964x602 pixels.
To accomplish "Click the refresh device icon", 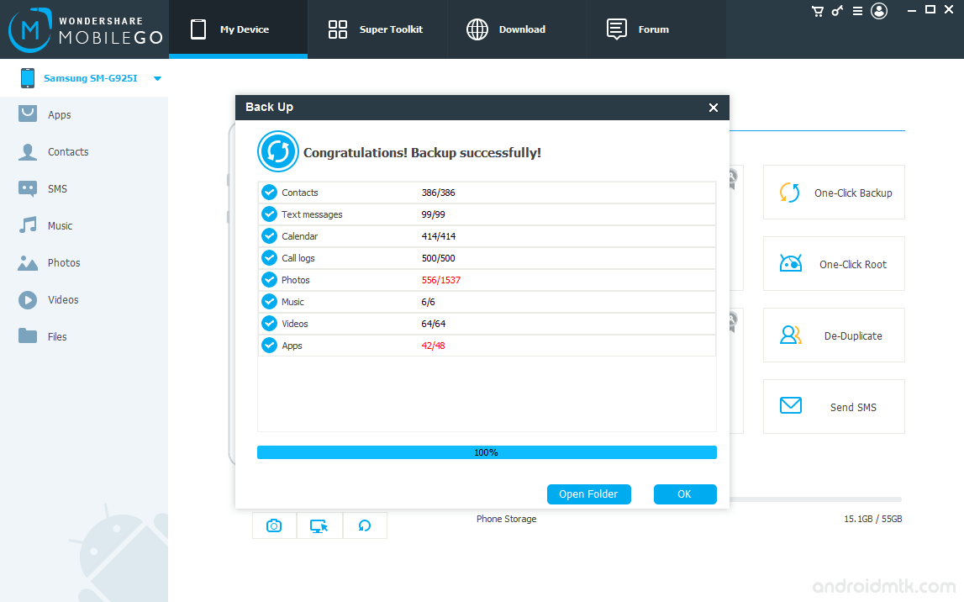I will [x=365, y=525].
